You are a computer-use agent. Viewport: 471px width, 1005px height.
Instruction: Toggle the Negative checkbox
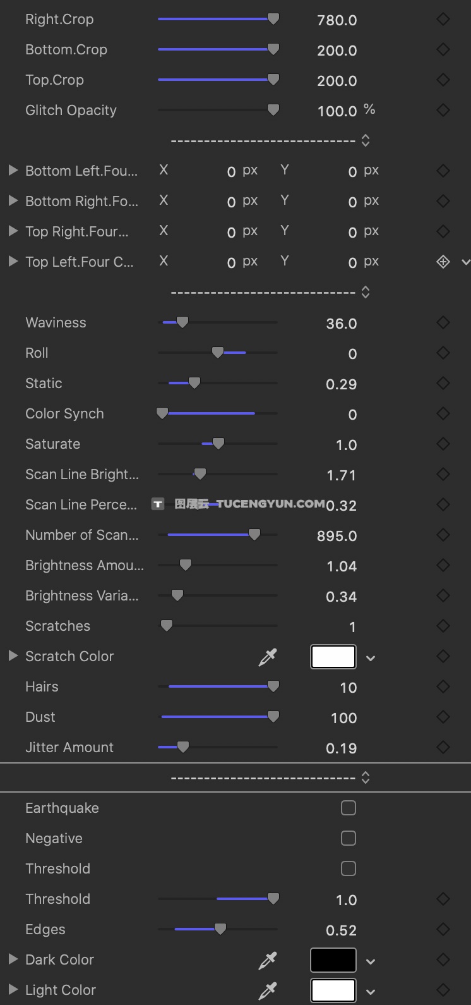[348, 839]
